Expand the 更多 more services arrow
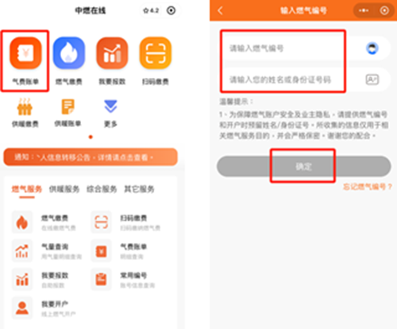The width and height of the screenshot is (397, 329). 110,106
